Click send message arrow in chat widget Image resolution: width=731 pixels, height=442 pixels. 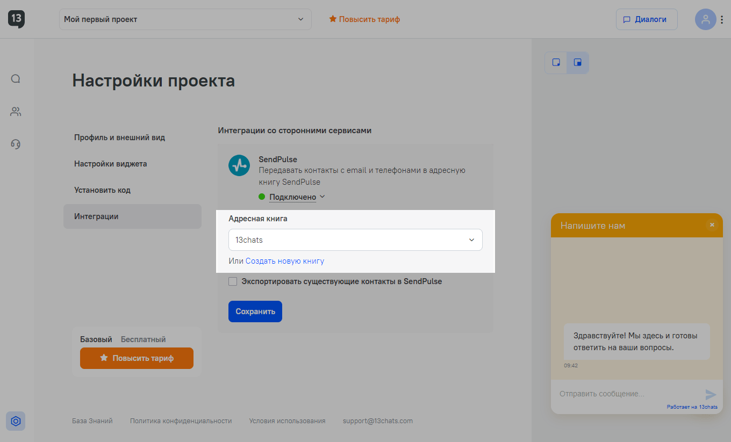click(711, 394)
